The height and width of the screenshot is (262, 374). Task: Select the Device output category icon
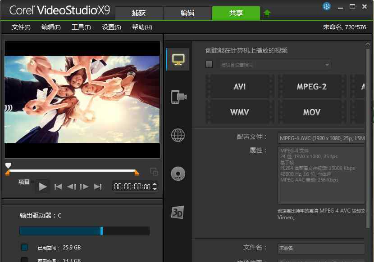178,97
